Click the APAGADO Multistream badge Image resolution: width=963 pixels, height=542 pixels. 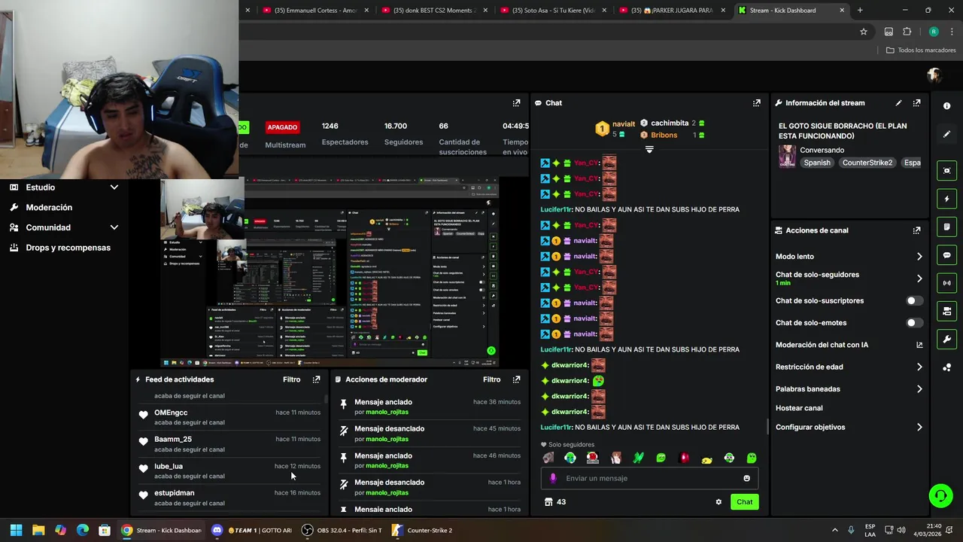point(282,127)
